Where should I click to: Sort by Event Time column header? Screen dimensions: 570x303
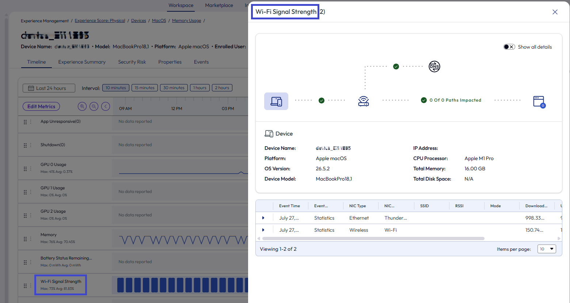[289, 206]
